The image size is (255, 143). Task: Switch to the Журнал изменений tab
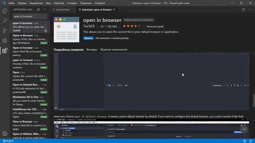coord(114,50)
